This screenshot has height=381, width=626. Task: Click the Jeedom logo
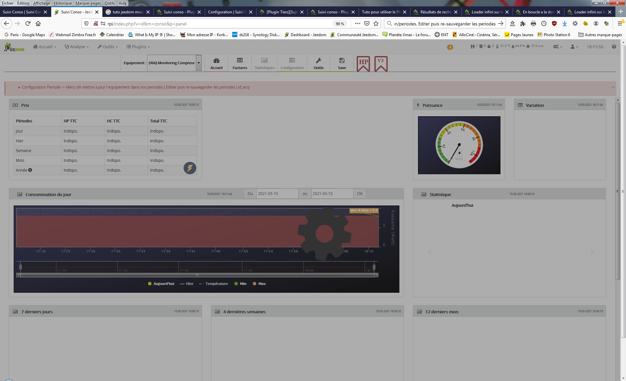(14, 47)
